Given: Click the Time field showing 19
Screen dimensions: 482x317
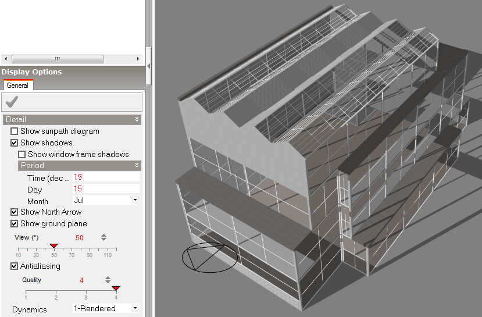Looking at the screenshot, I should [105, 177].
